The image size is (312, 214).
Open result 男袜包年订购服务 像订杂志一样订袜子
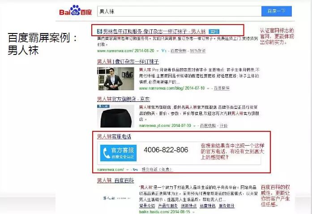[154, 31]
